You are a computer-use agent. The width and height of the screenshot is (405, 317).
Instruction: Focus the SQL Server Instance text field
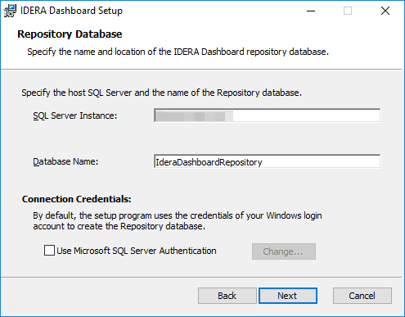tap(267, 115)
